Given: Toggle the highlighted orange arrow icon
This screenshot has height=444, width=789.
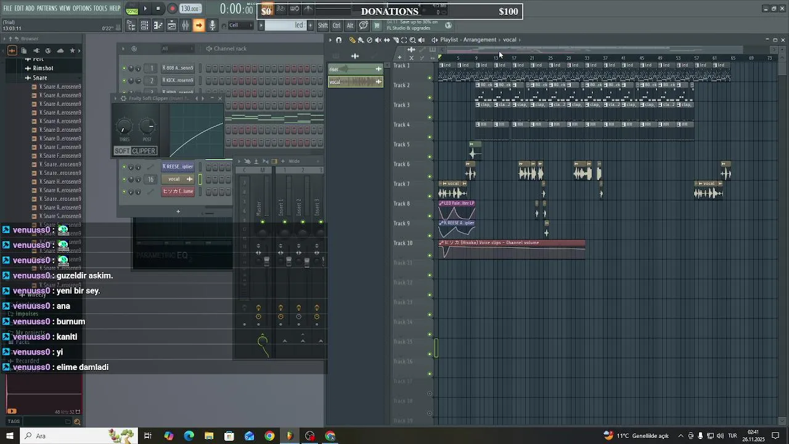Looking at the screenshot, I should 198,25.
